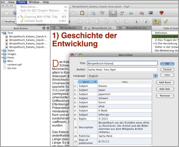Choose Split On SGF Chapter Markers
This screenshot has width=179, height=147.
click(x=42, y=10)
